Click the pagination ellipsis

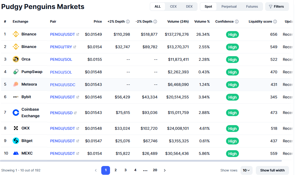pyautogui.click(x=145, y=170)
